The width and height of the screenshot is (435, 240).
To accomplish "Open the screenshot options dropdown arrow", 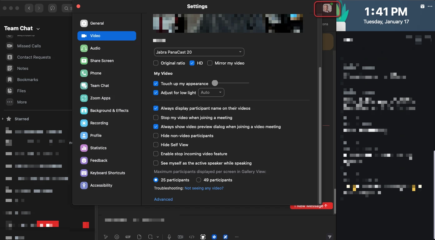I will (x=158, y=237).
